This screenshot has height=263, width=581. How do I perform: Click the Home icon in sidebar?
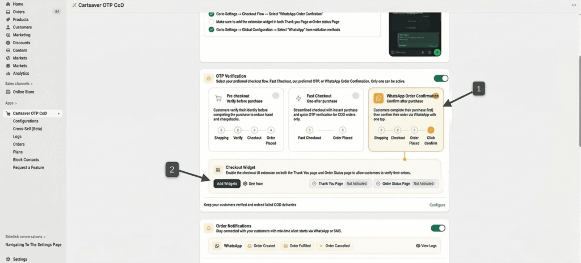pyautogui.click(x=8, y=4)
